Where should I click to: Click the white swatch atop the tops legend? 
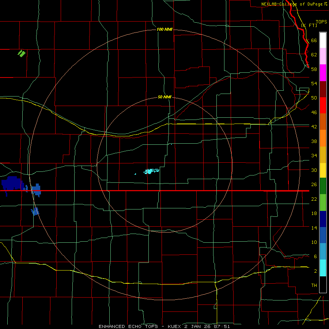coord(323,40)
